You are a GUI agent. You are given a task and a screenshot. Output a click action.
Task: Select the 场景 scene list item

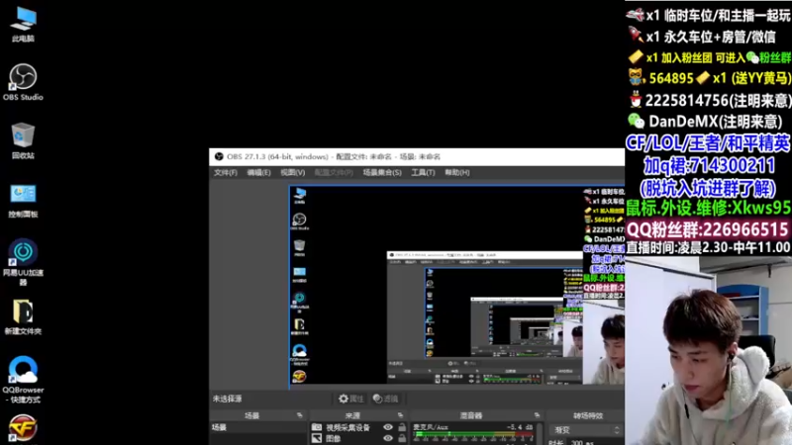pos(258,427)
